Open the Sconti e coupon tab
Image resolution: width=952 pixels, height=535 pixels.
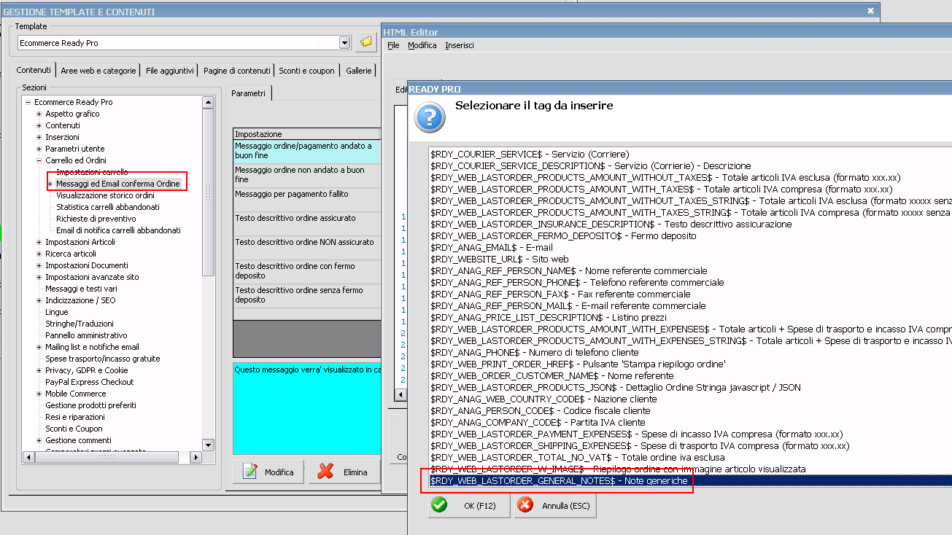click(x=306, y=71)
